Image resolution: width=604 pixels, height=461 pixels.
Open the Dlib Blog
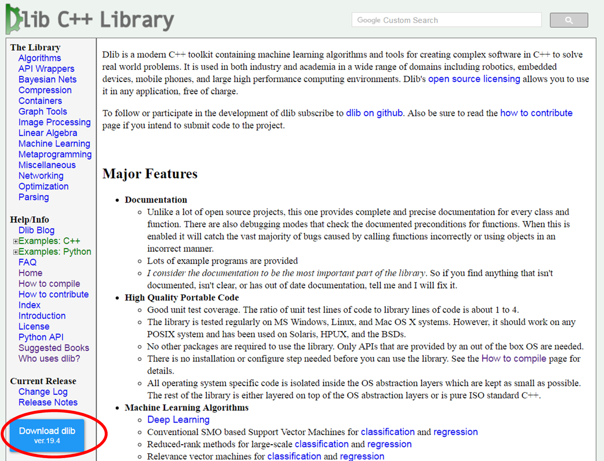(36, 230)
